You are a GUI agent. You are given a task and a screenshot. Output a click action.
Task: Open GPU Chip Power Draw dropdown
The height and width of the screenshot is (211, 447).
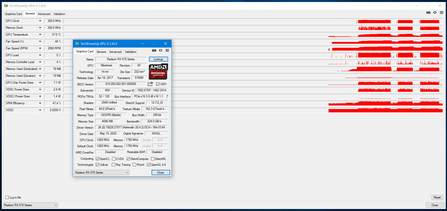[x=40, y=83]
